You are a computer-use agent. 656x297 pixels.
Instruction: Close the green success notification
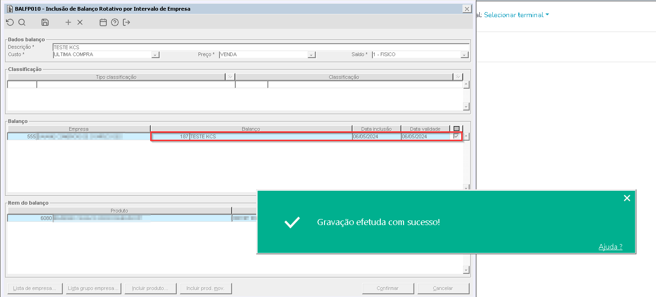click(627, 198)
